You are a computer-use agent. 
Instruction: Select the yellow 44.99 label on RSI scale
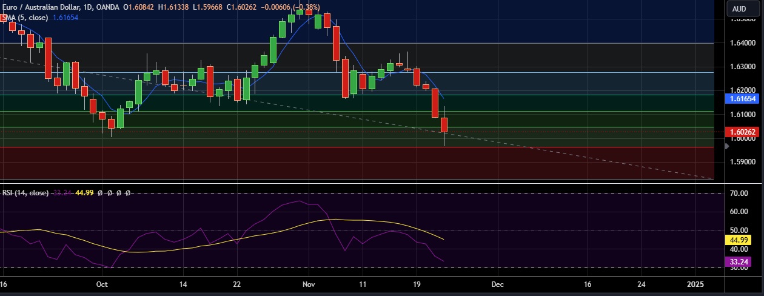click(x=737, y=240)
